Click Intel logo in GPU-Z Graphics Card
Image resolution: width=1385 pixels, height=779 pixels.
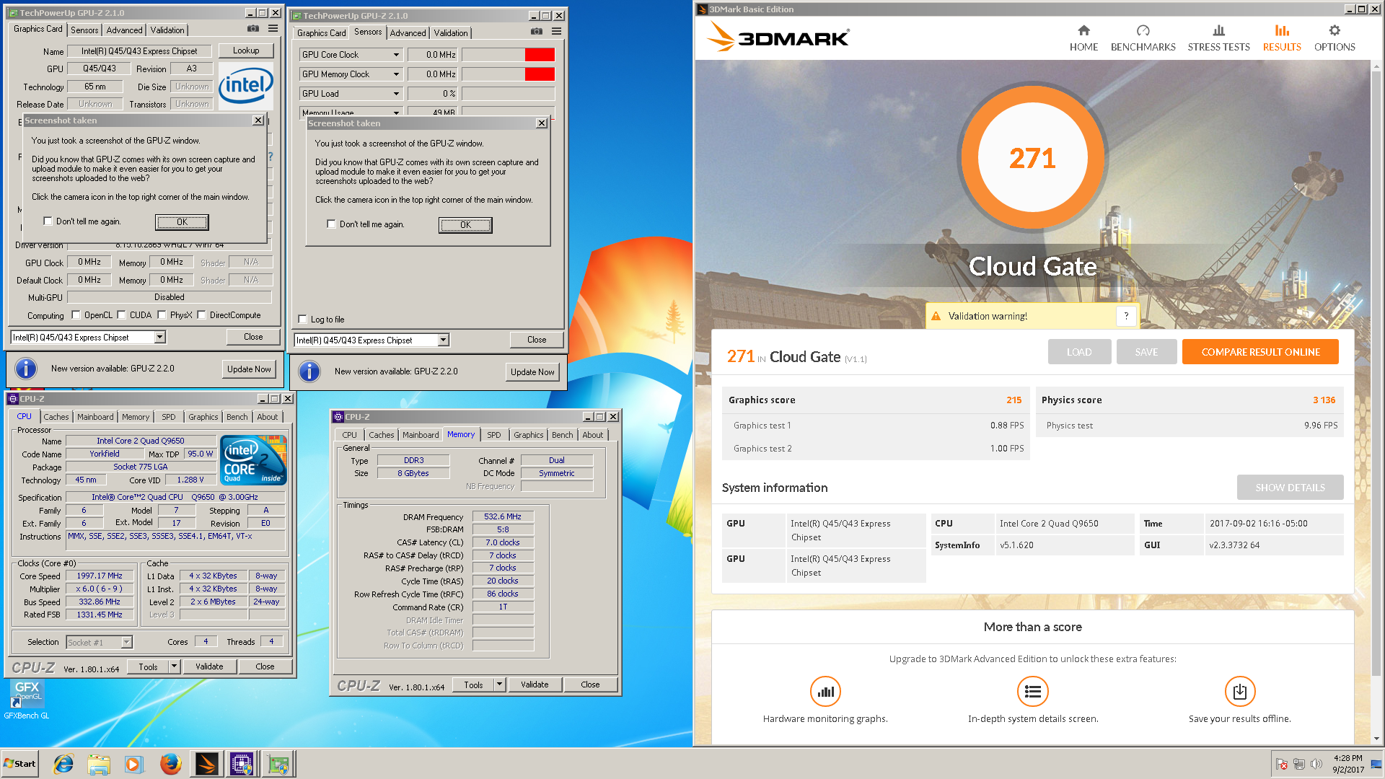tap(245, 86)
